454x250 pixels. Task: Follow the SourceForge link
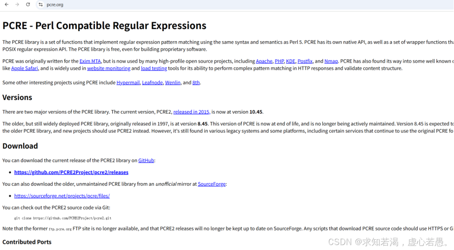211,184
